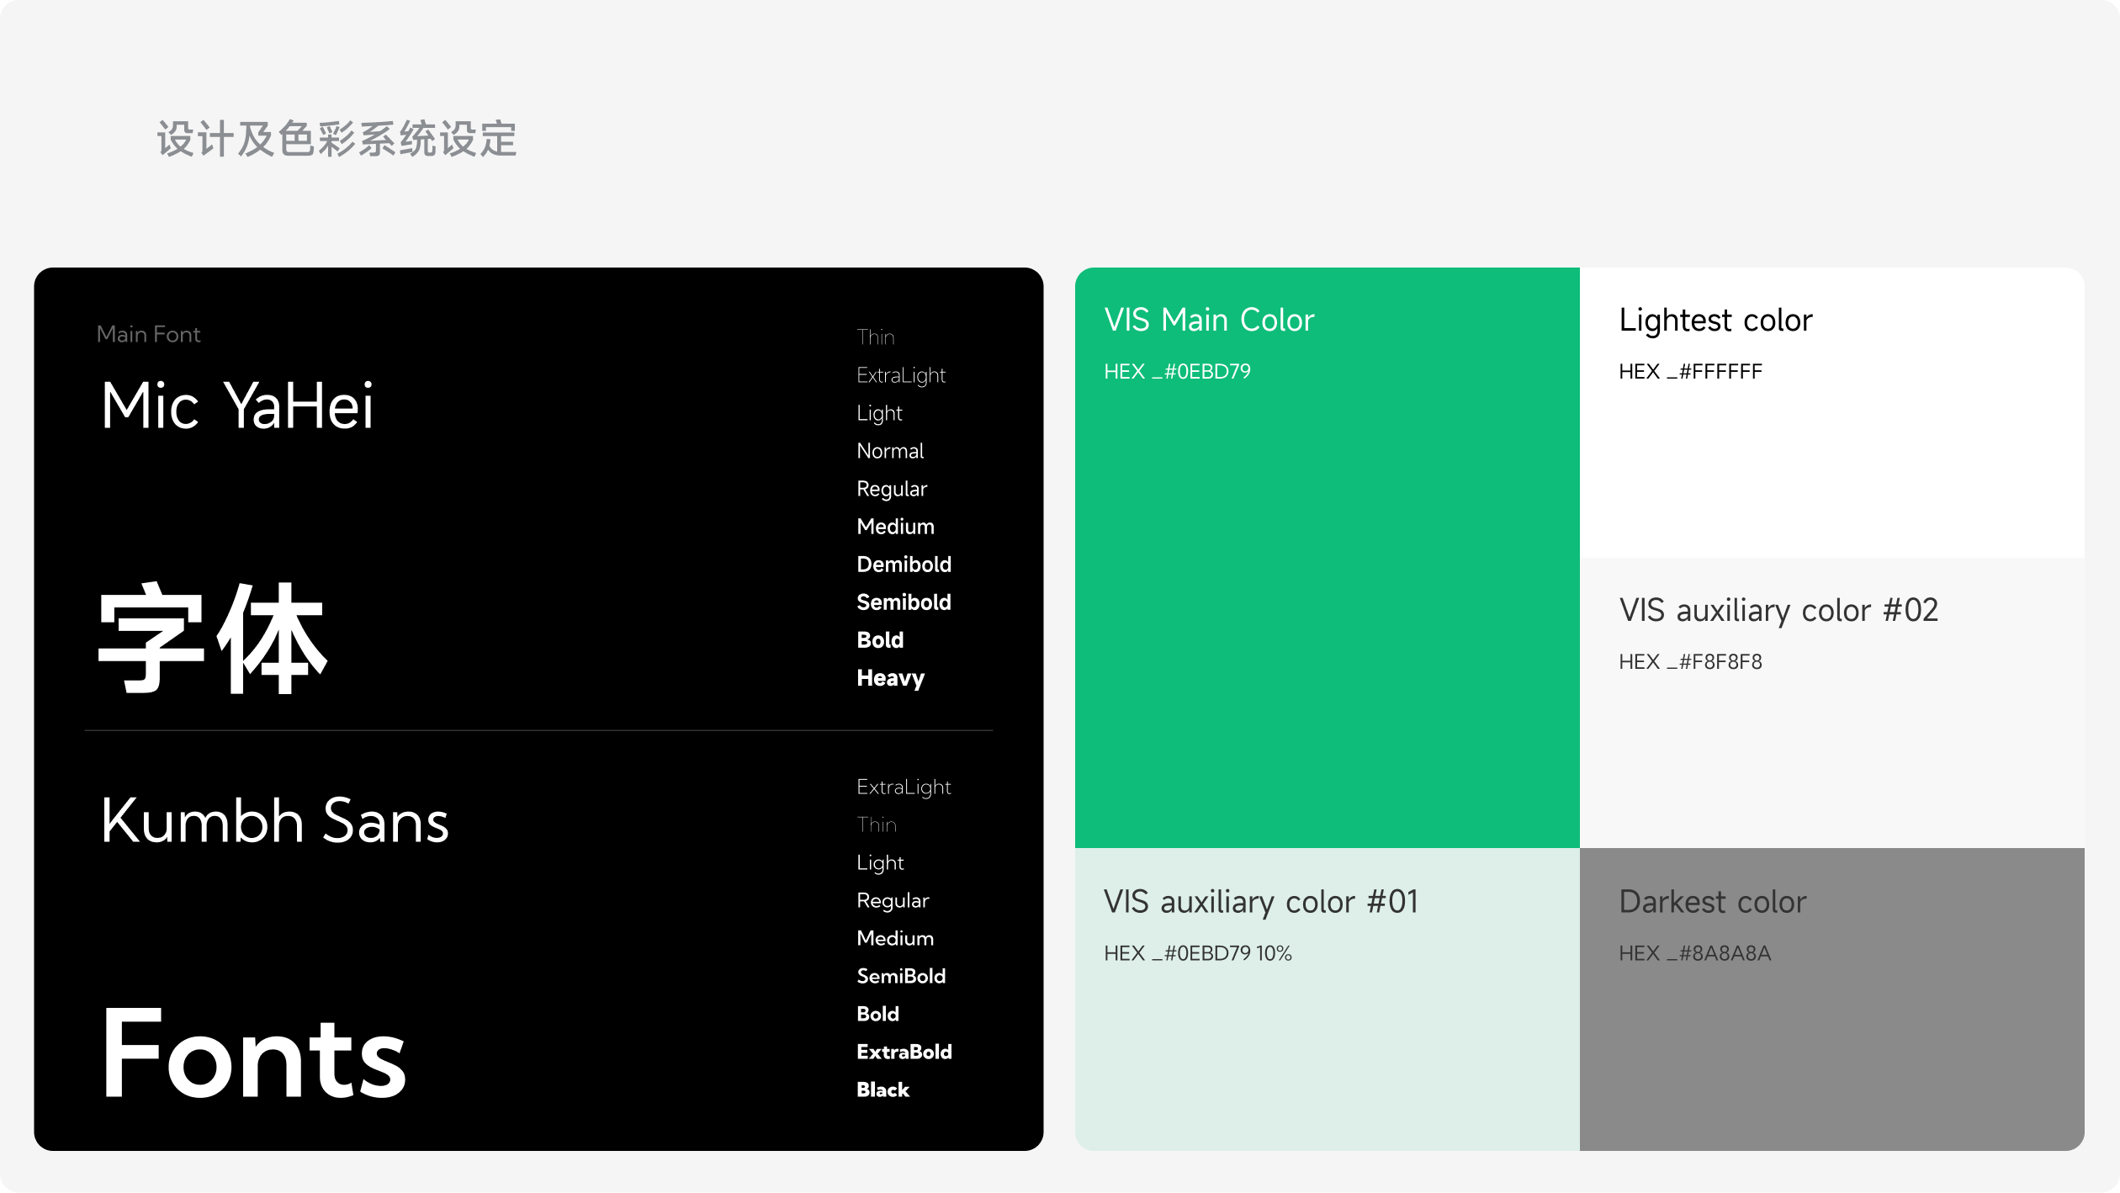Screen dimensions: 2120x1193
Task: Select the Mic YaHei font title
Action: (236, 406)
